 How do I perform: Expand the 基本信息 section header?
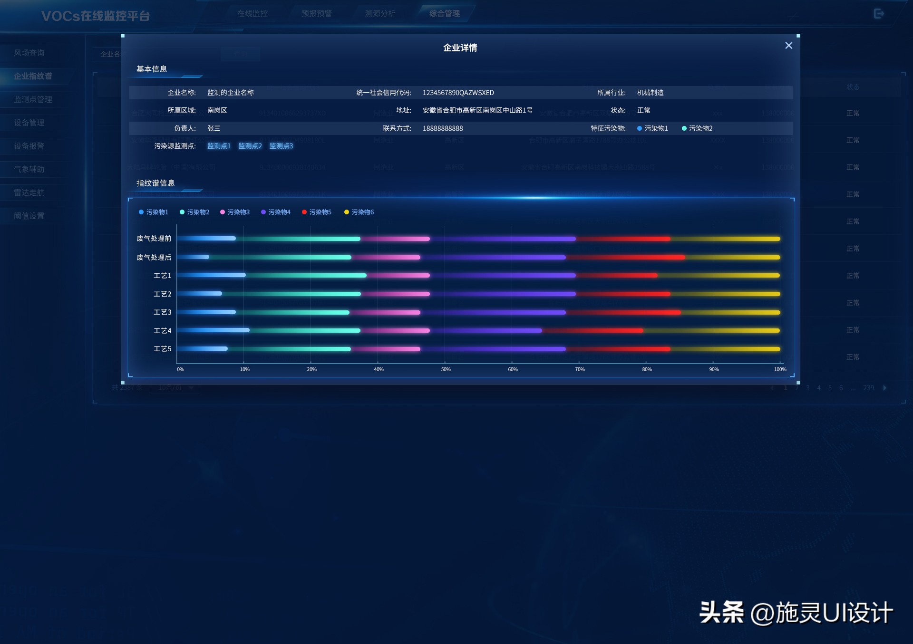[x=152, y=69]
